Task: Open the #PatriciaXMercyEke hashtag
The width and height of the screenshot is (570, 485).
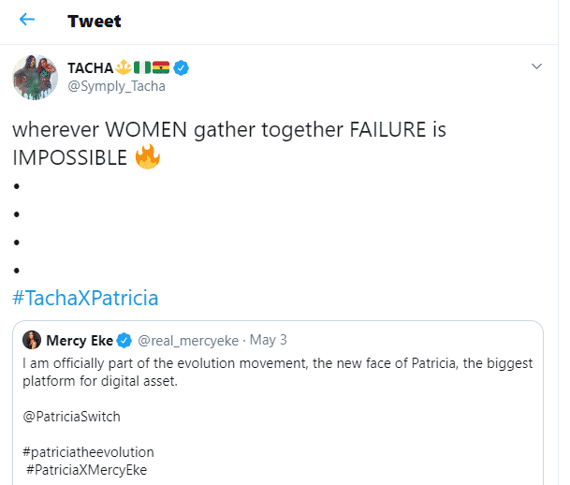Action: pyautogui.click(x=88, y=468)
